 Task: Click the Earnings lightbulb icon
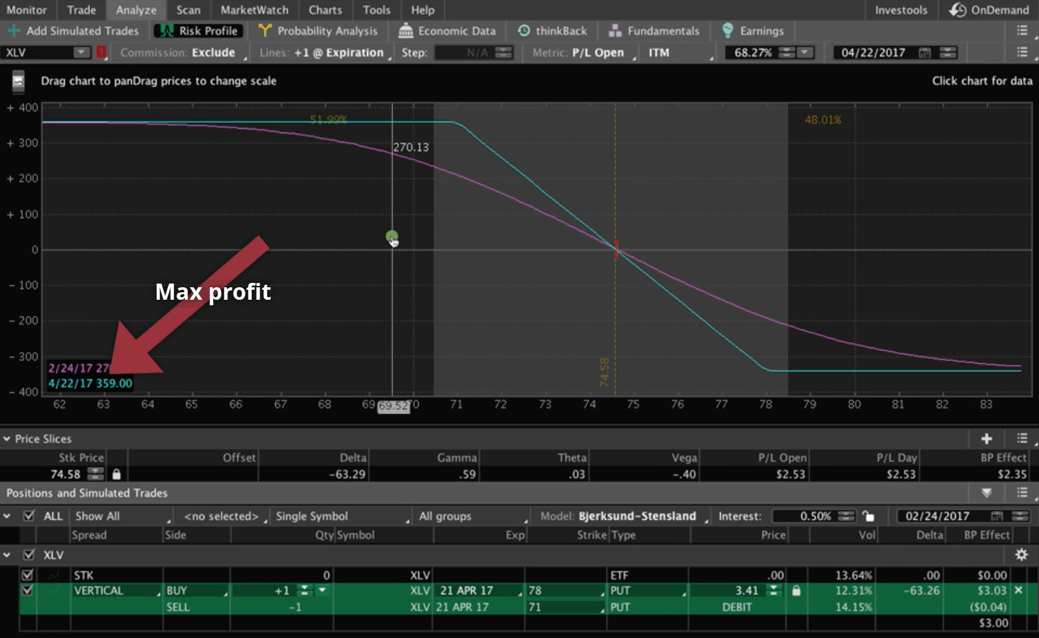coord(728,30)
